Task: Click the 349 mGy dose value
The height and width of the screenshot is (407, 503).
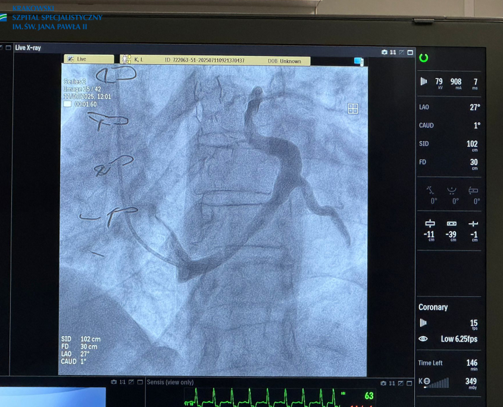Action: coord(471,382)
